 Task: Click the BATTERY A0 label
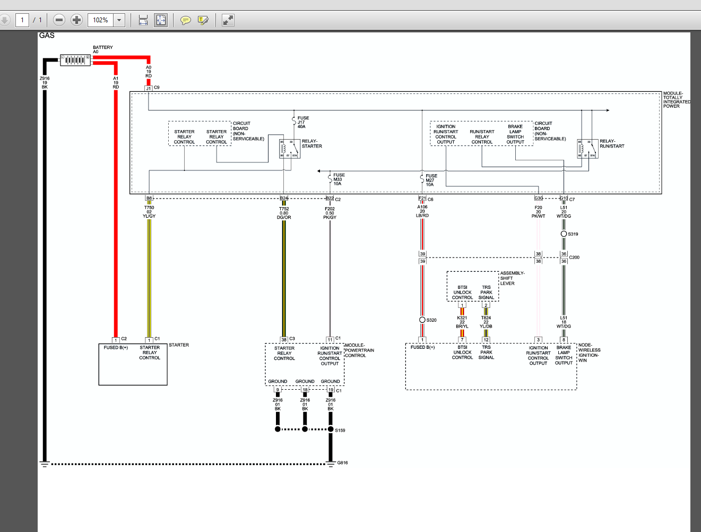pos(103,49)
